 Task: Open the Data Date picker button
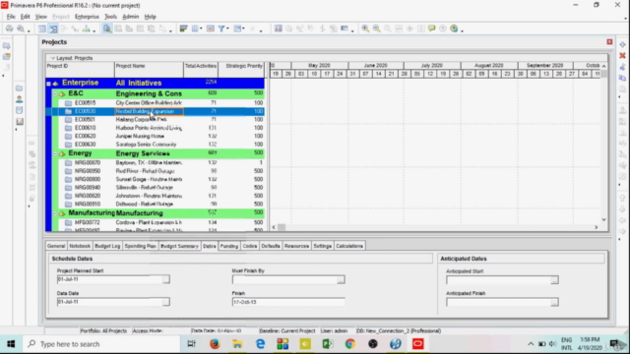point(166,302)
